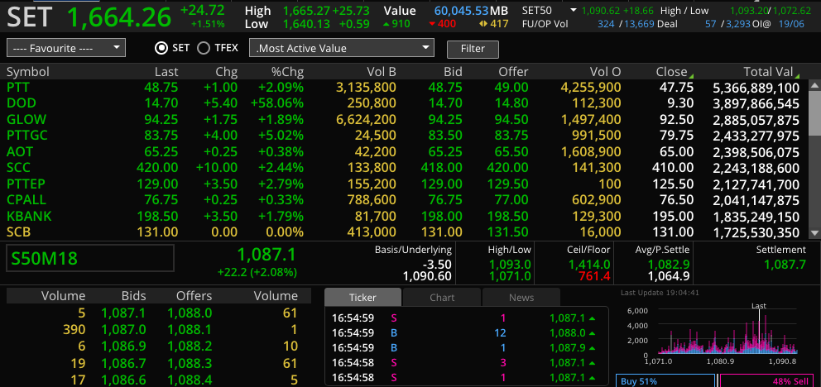Click DOD percent change +58.06%
The image size is (821, 387).
(277, 103)
